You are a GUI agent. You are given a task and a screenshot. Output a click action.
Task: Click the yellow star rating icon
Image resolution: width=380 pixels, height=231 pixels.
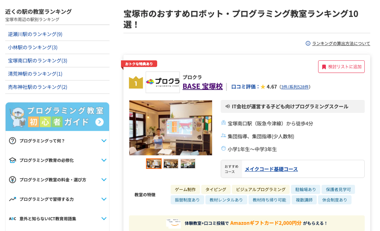[x=263, y=87]
